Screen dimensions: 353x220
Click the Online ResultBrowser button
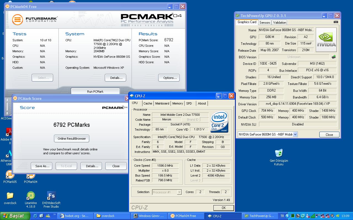click(72, 139)
